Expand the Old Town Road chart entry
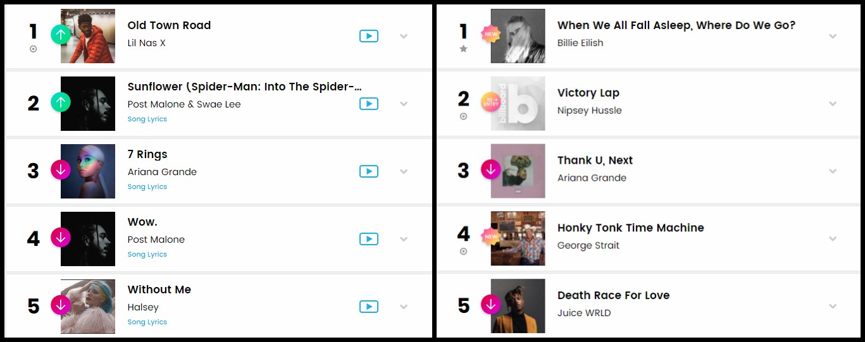This screenshot has height=342, width=865. (404, 36)
